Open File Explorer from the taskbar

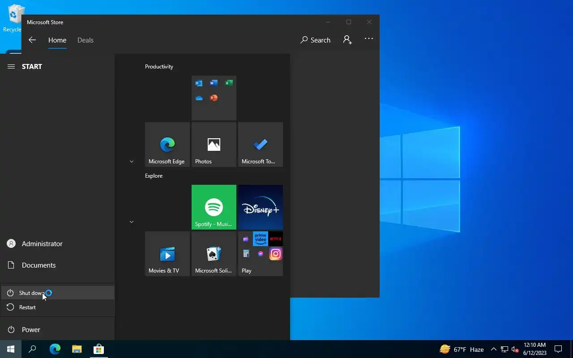(x=77, y=349)
